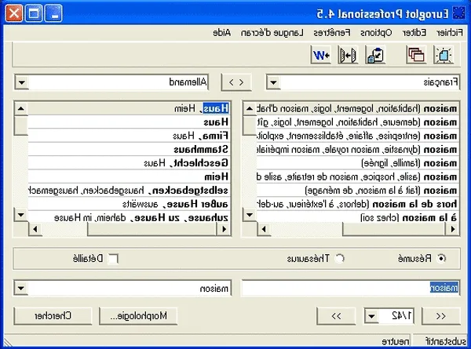Click the Word export 'W' toolbar icon

click(321, 55)
